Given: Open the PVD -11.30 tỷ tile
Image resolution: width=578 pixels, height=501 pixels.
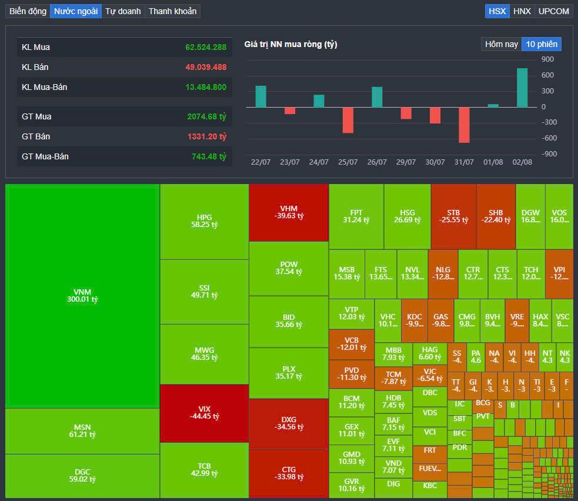Looking at the screenshot, I should click(x=352, y=374).
